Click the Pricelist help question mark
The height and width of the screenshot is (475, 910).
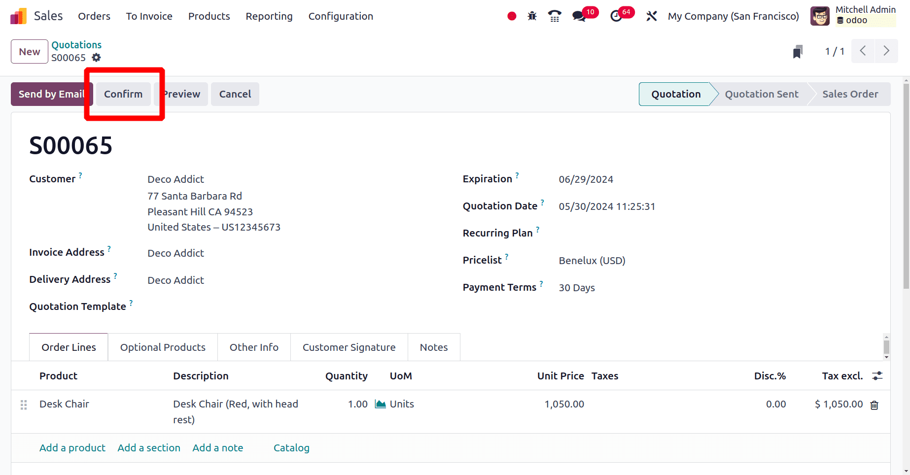click(x=507, y=257)
